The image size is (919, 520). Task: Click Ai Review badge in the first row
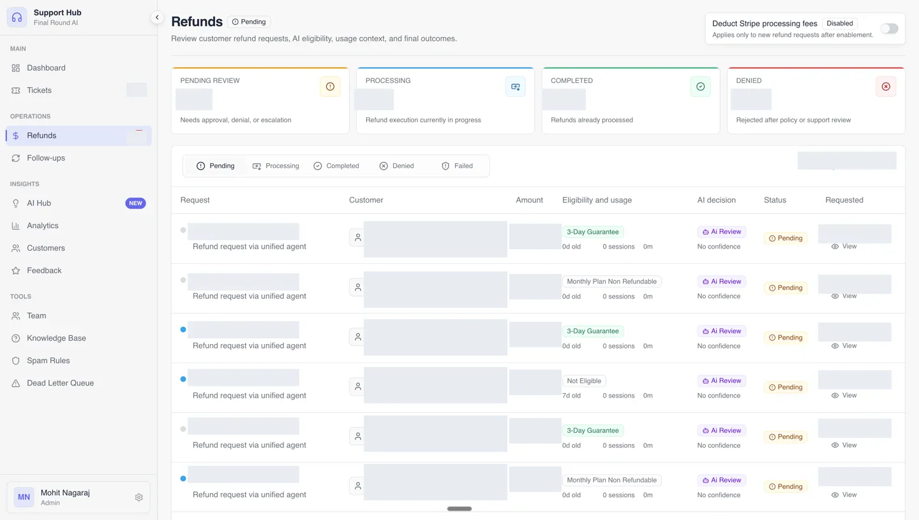point(722,232)
